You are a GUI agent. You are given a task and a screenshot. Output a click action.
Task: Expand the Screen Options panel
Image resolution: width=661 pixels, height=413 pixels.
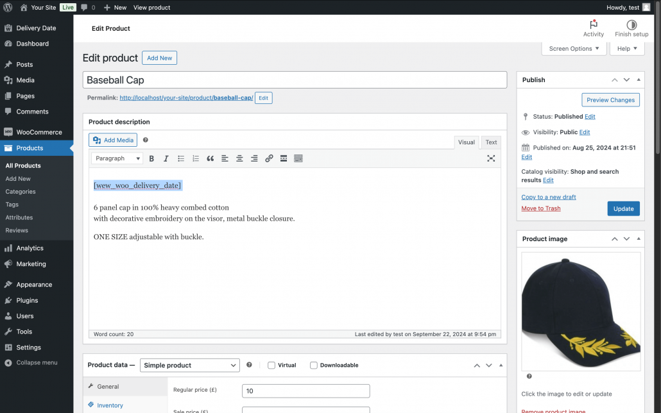(574, 49)
